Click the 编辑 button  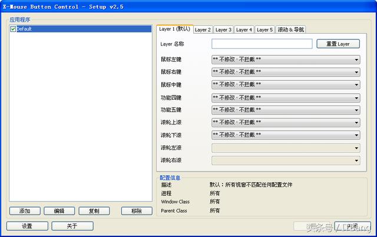(x=59, y=211)
